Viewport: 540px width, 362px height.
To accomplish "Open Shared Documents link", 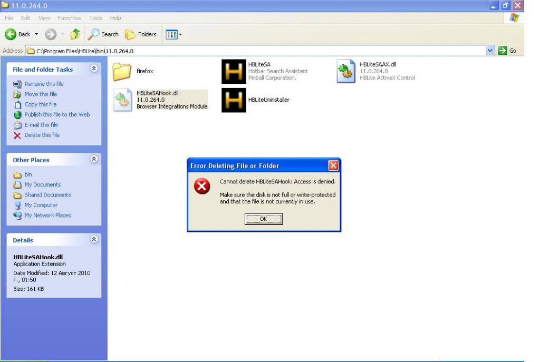I will [x=47, y=195].
